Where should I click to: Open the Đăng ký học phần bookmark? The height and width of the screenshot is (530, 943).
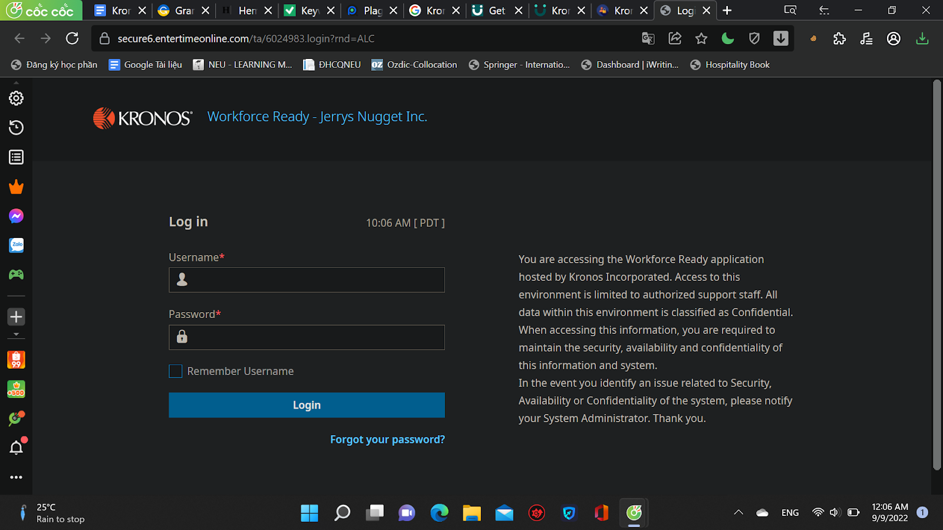tap(54, 65)
